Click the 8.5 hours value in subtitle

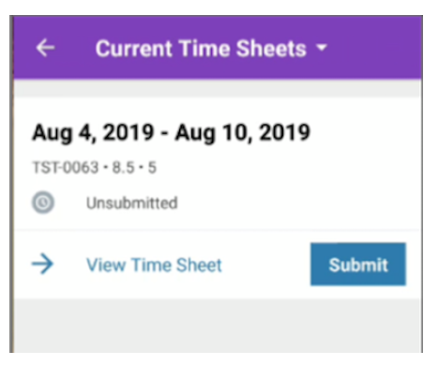point(124,168)
